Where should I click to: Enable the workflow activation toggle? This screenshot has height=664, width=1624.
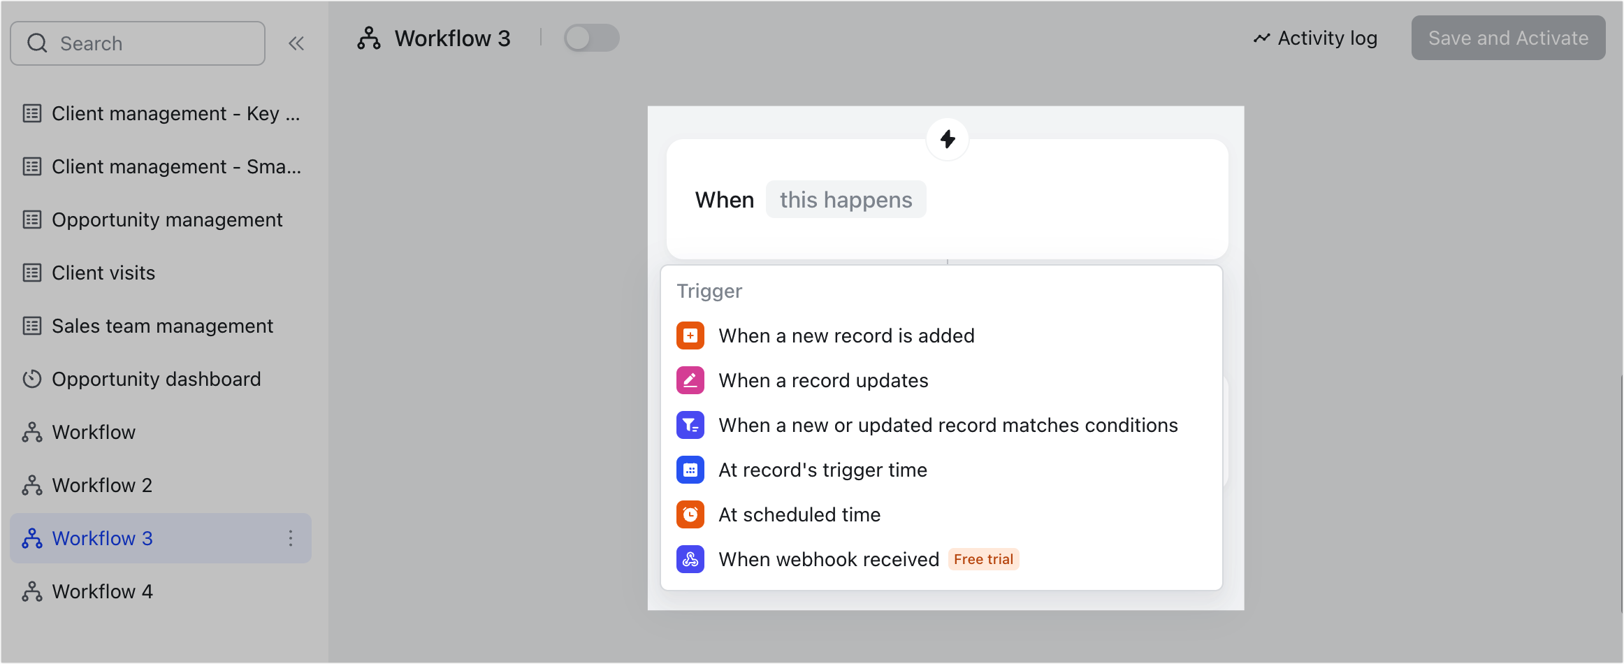pyautogui.click(x=590, y=38)
